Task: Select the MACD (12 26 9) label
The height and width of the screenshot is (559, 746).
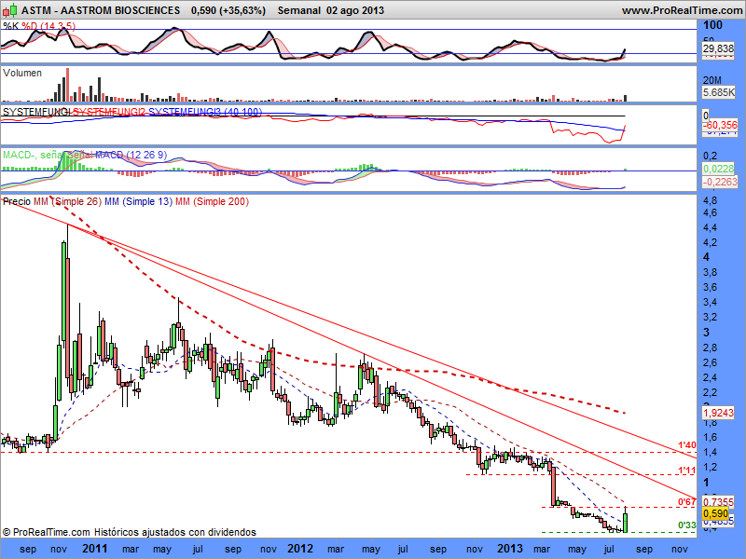Action: [x=131, y=155]
